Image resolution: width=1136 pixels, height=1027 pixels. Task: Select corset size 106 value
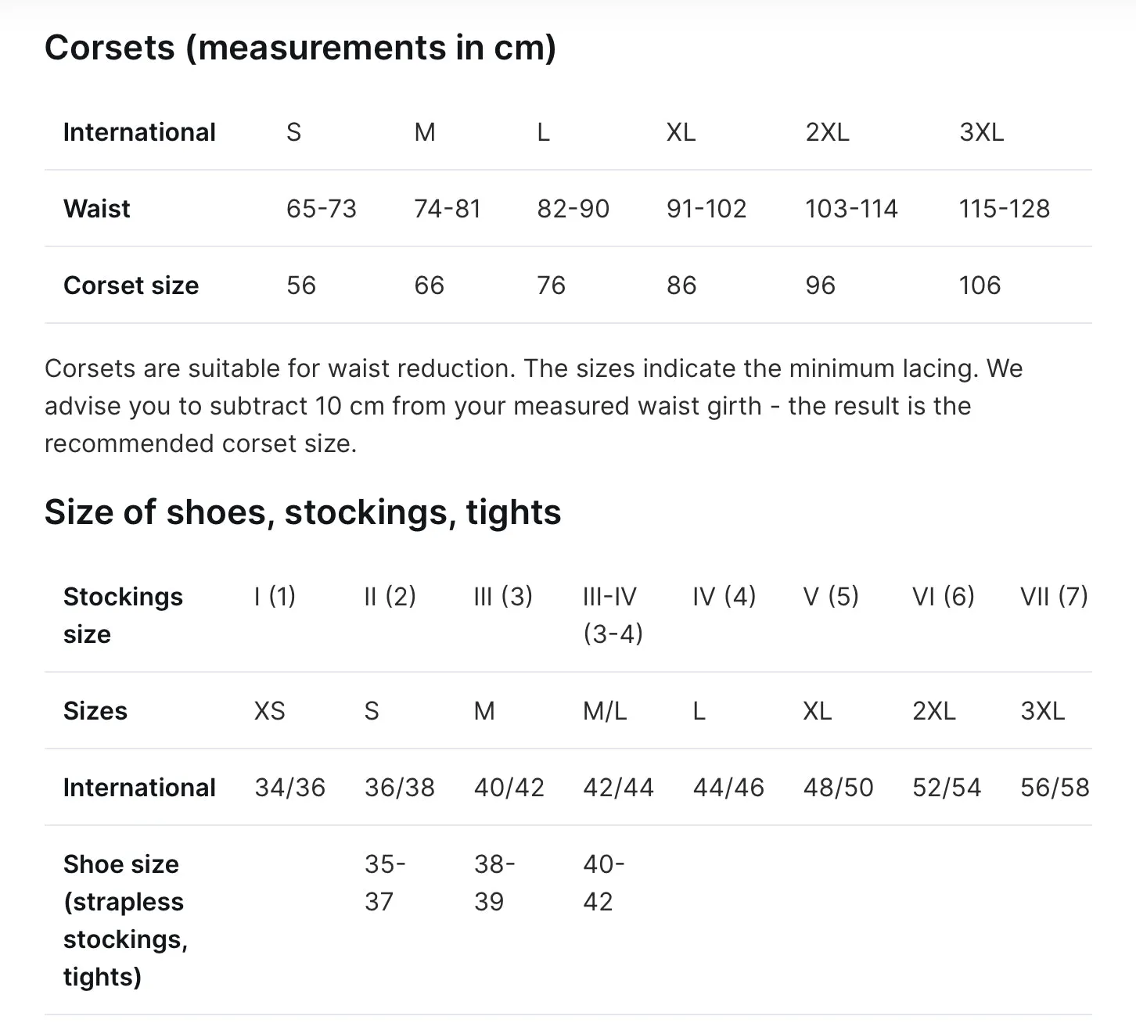point(980,285)
